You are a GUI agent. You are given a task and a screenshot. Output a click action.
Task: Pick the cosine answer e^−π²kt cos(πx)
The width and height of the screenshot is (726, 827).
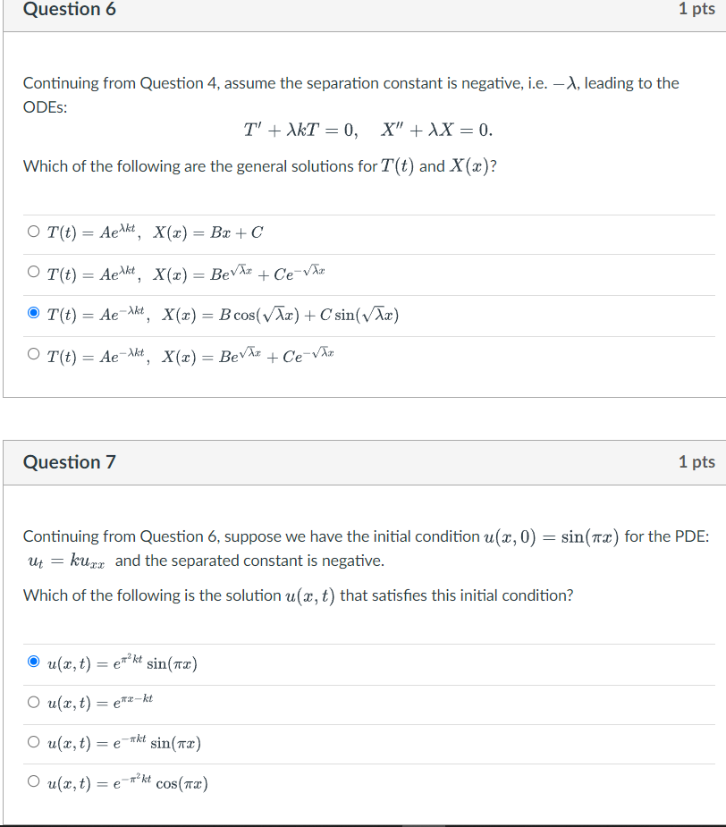32,782
